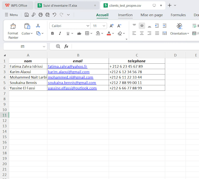Click the zoom magnifier beside fx

pyautogui.click(x=58, y=46)
